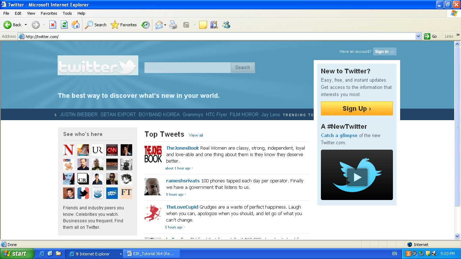Click the yellow note toolbar icon

203,25
